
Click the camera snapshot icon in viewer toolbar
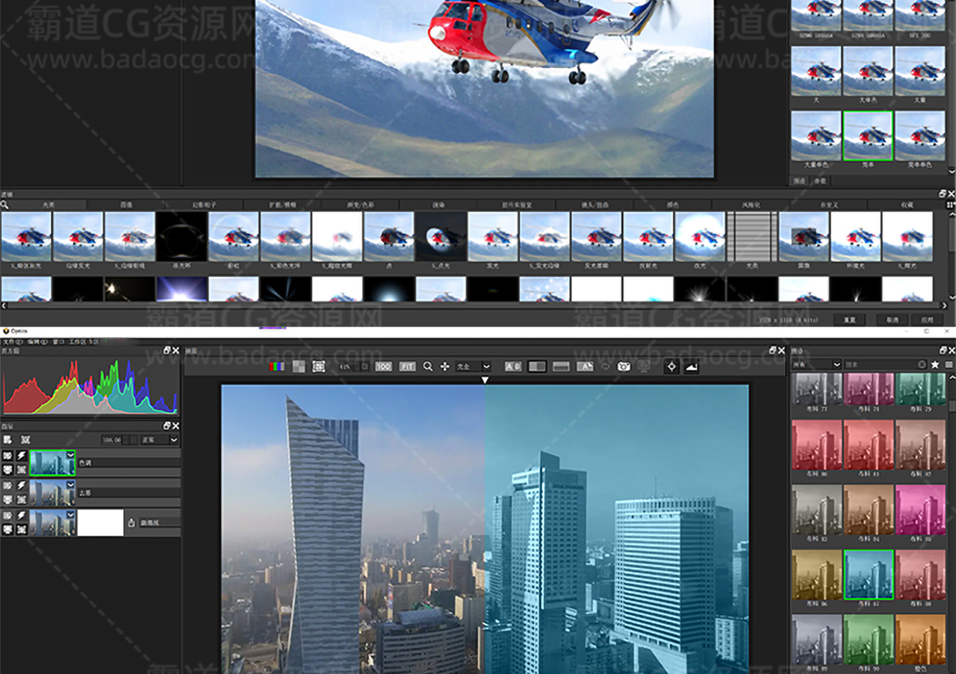pos(624,366)
